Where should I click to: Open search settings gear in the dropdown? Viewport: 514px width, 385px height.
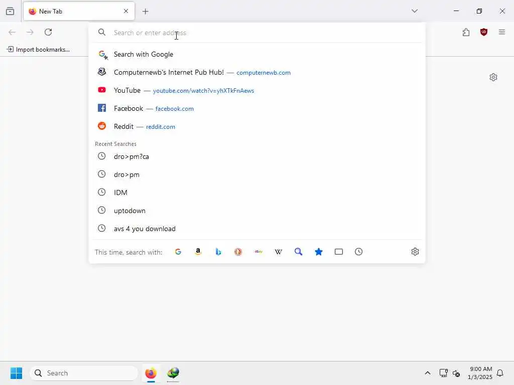pyautogui.click(x=415, y=252)
